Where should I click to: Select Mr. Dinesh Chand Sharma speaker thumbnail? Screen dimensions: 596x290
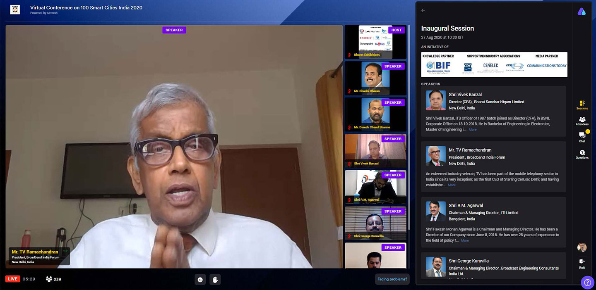pyautogui.click(x=375, y=115)
